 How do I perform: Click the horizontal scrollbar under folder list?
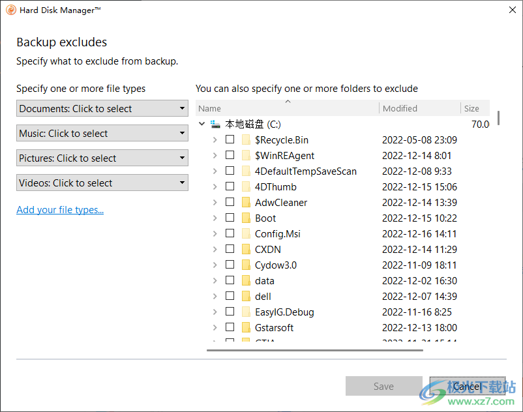click(x=315, y=350)
